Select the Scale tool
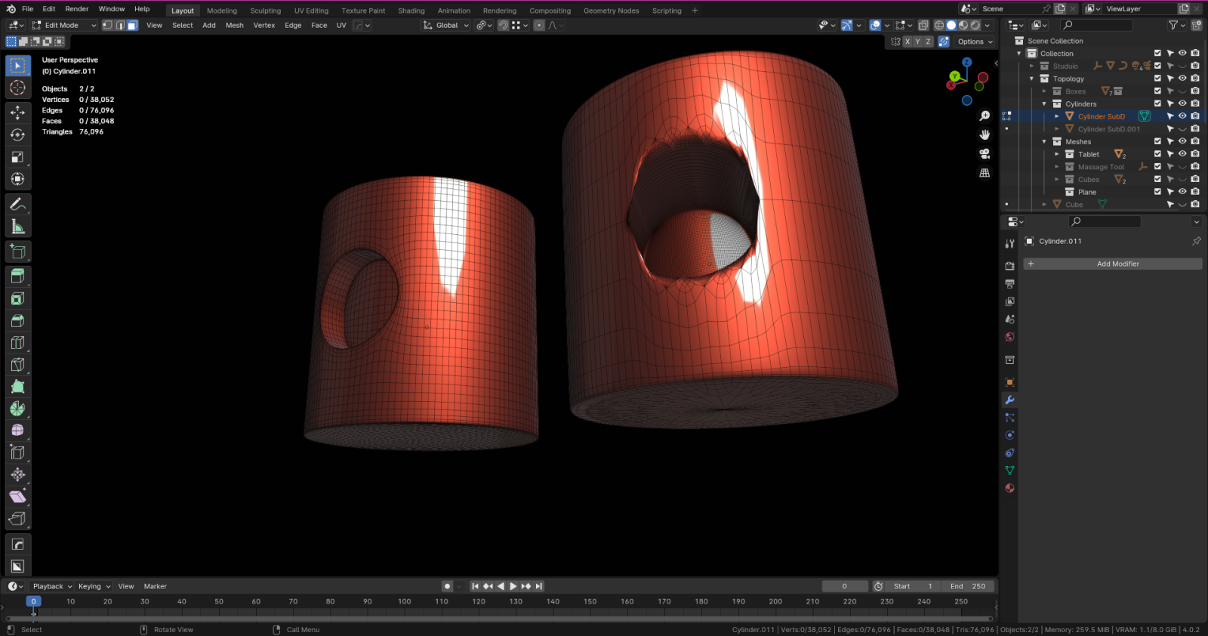 coord(18,157)
